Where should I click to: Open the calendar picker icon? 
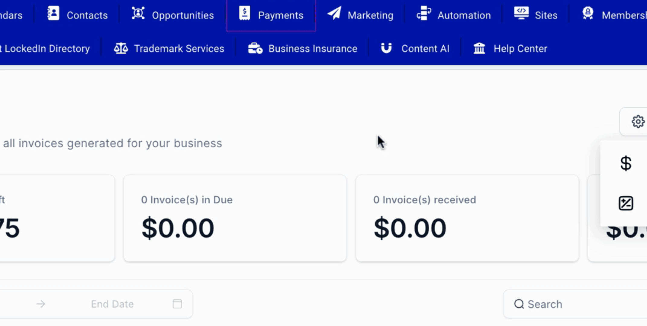(x=177, y=304)
